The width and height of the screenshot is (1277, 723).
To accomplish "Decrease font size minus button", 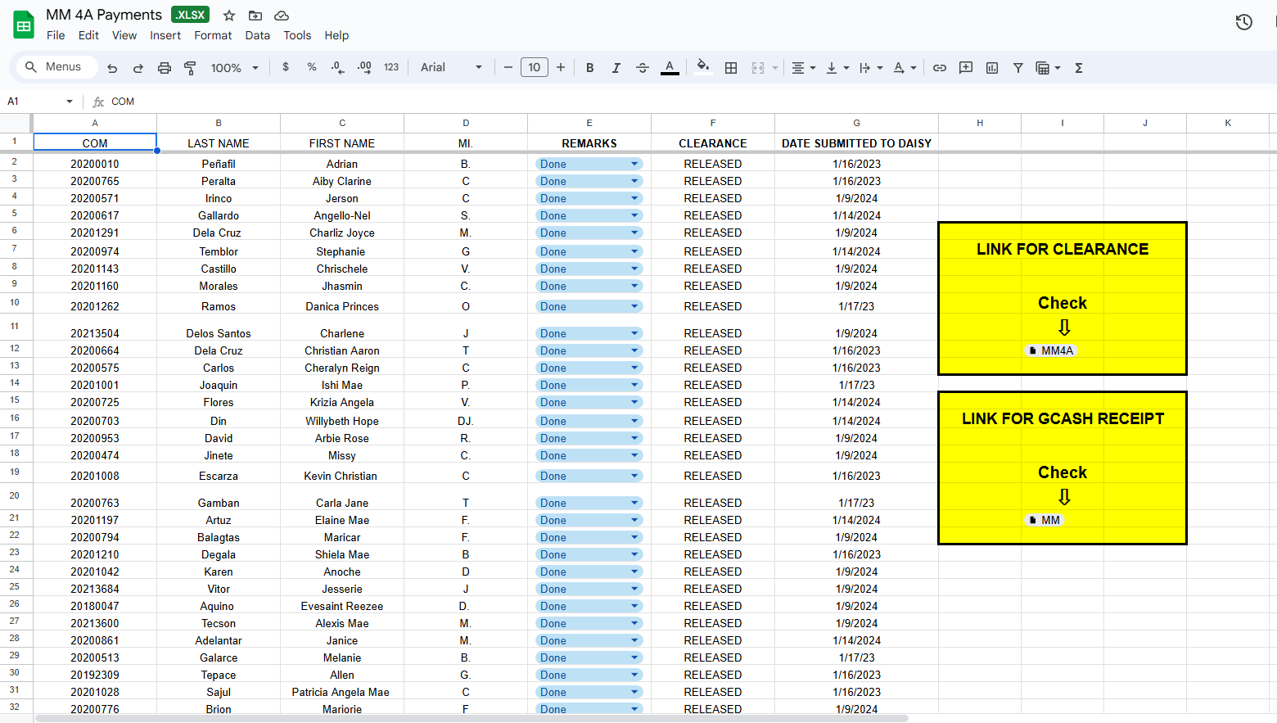I will [x=508, y=67].
